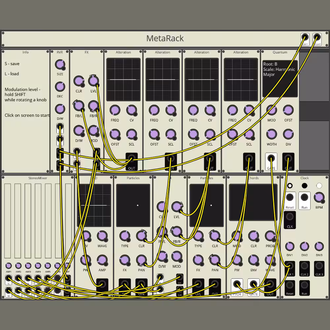Image resolution: width=330 pixels, height=330 pixels.
Task: Click the white Run button in Clock
Action: click(304, 200)
